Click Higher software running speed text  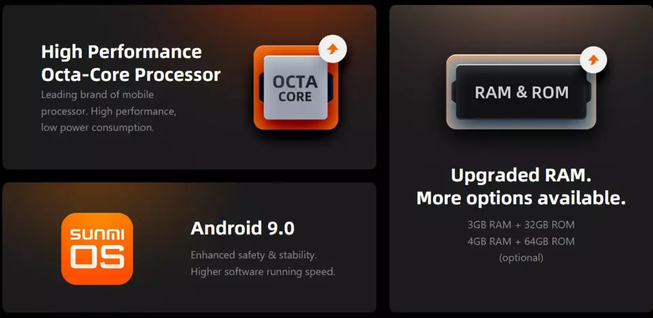pos(263,272)
